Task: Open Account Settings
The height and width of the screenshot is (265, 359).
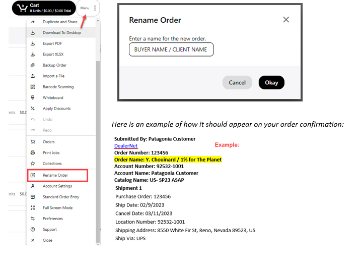Action: [57, 186]
